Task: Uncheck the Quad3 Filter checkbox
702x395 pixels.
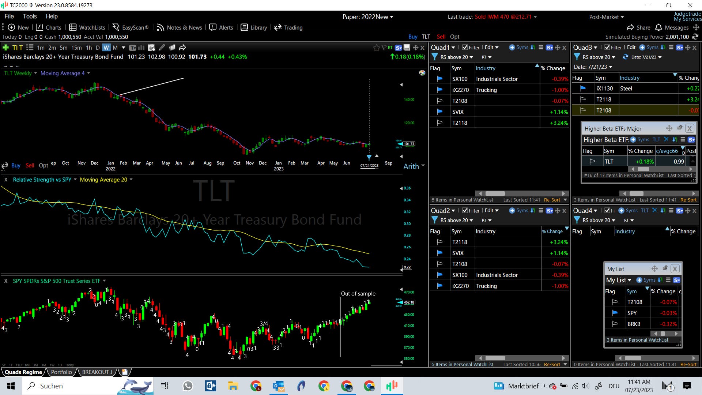Action: (x=607, y=48)
